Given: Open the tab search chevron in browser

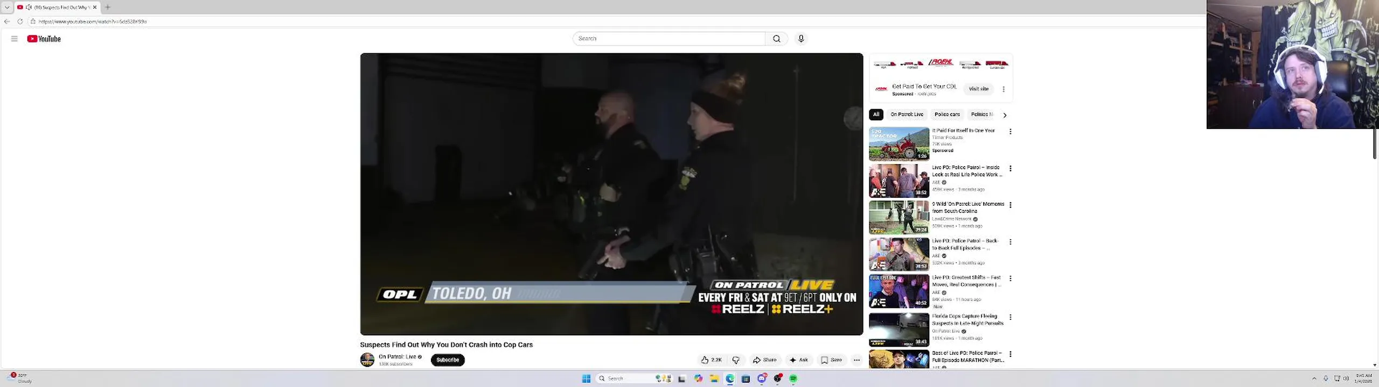Looking at the screenshot, I should click(7, 7).
